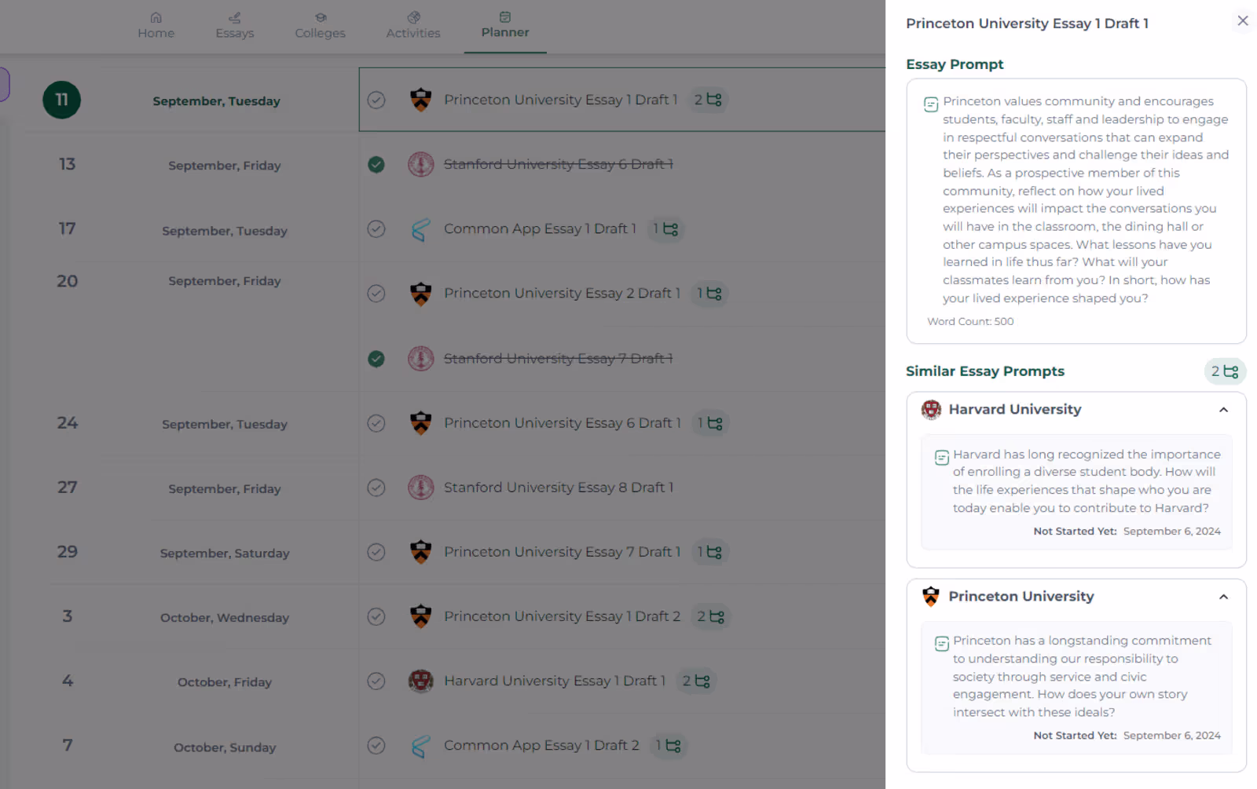
Task: Go to the Colleges tab
Action: point(320,25)
